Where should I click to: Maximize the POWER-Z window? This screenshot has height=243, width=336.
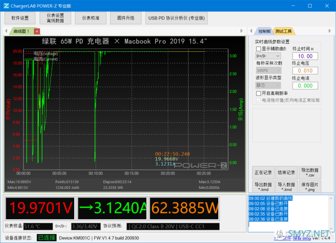tap(310, 6)
